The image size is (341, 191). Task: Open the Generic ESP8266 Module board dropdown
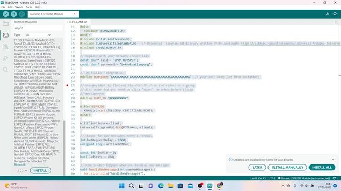click(x=53, y=14)
